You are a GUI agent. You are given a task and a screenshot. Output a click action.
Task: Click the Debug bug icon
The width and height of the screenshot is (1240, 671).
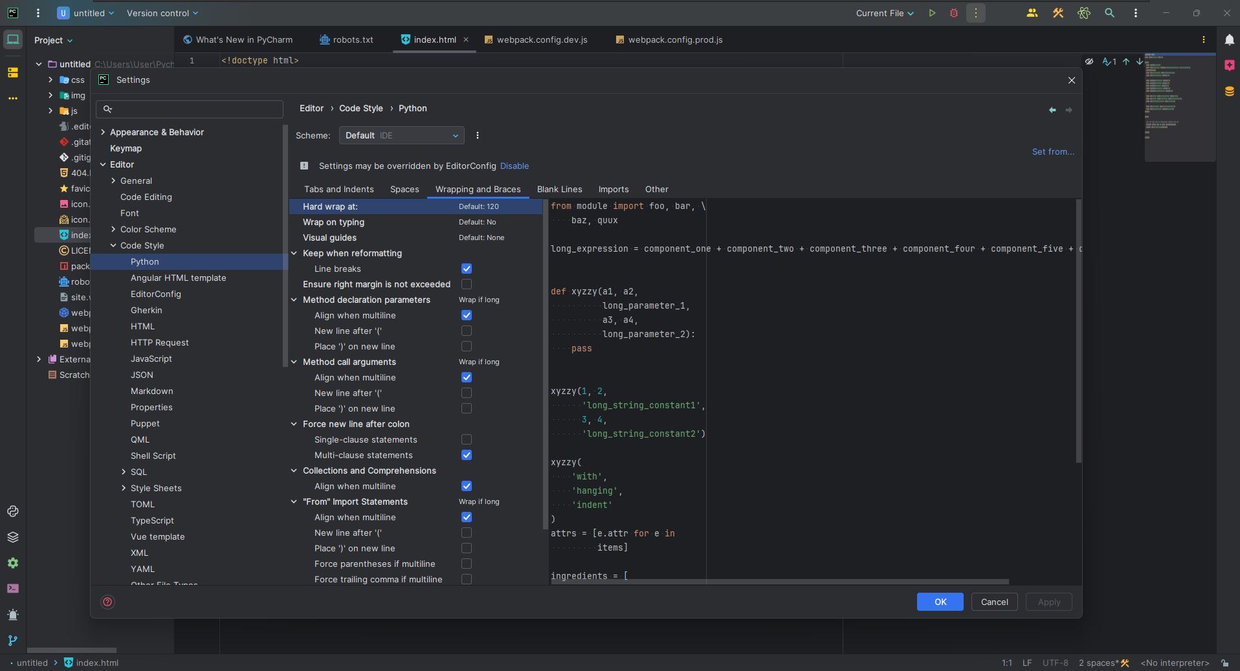[953, 13]
